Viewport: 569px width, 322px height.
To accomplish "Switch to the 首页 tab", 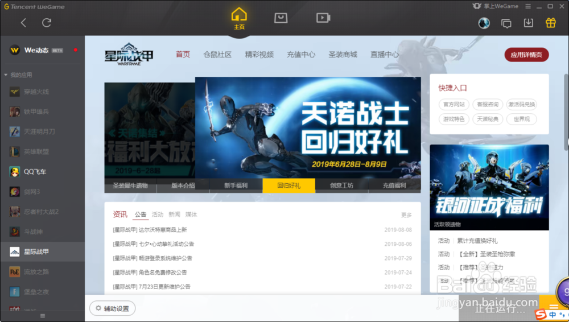I will (183, 55).
